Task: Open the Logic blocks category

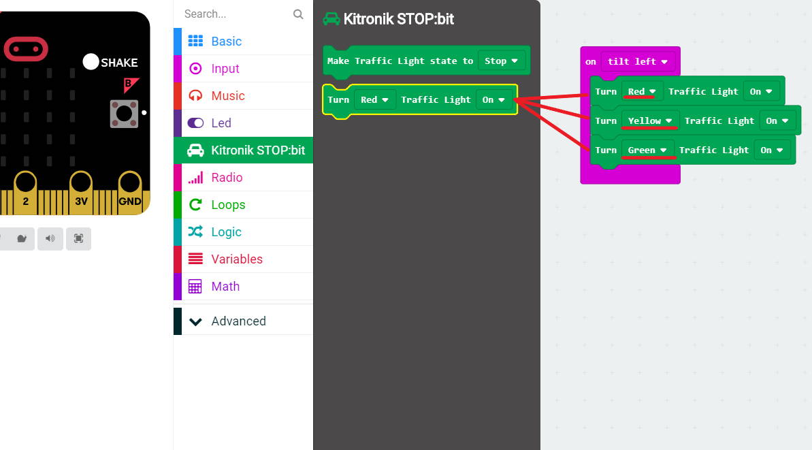Action: [244, 232]
